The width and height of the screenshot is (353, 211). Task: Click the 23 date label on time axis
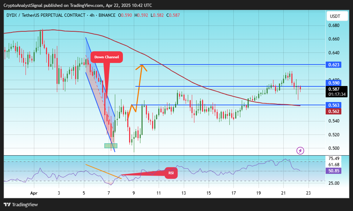309,193
